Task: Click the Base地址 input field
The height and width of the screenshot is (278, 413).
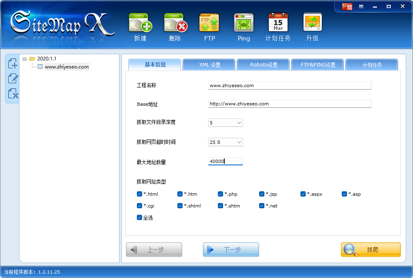Action: coord(290,104)
